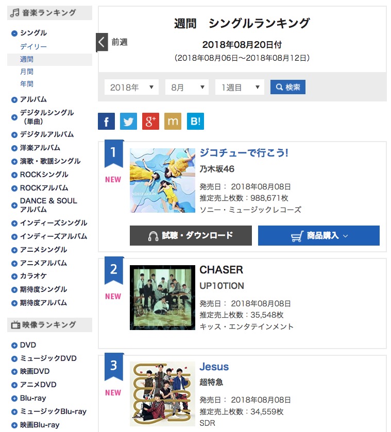
Task: Share the ranking on Twitter
Action: point(128,121)
